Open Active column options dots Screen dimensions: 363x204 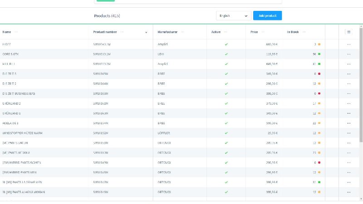tap(226, 32)
